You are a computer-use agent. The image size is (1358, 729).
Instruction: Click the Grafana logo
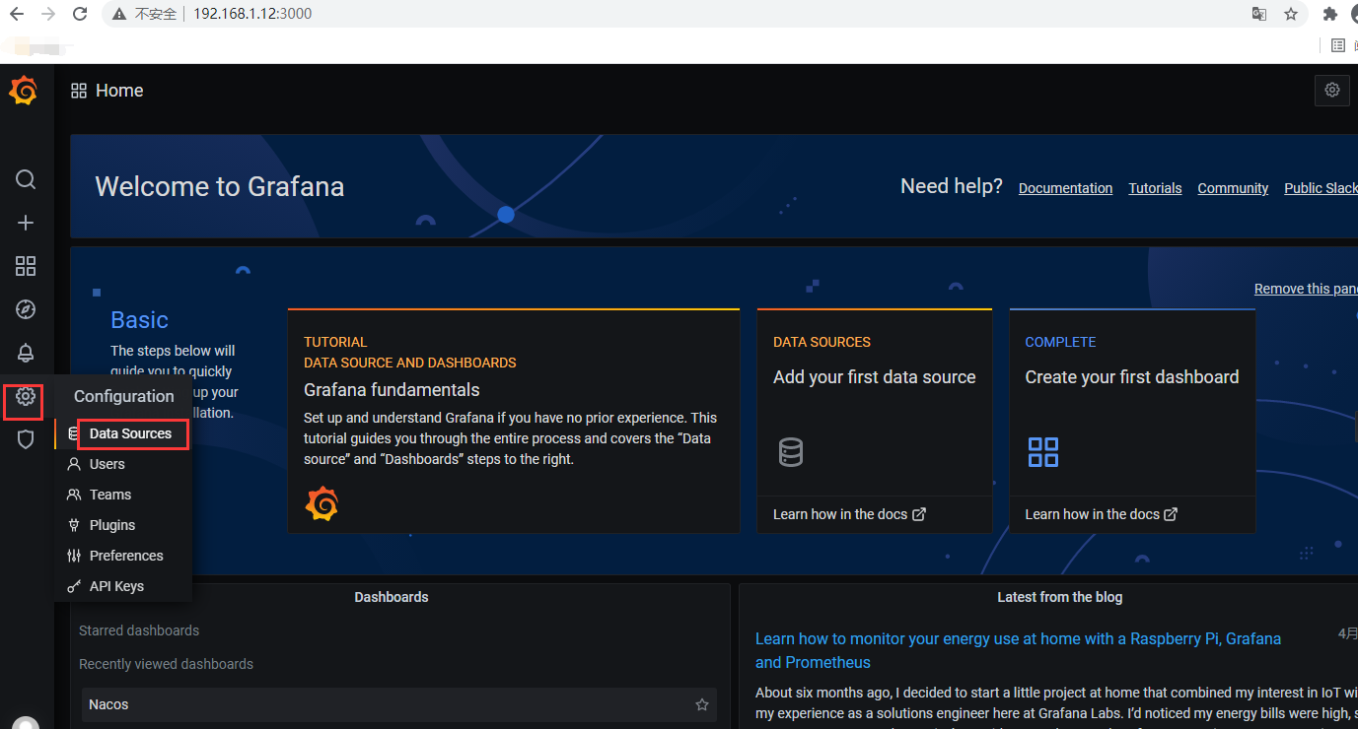24,90
